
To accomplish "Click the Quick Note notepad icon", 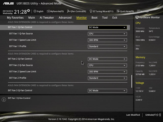I will click(118, 11).
